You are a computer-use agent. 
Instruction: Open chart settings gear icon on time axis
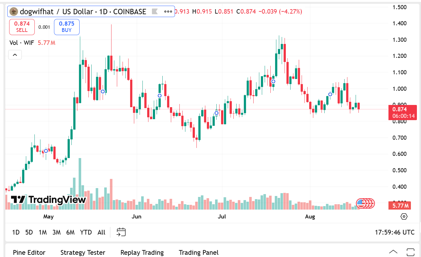pos(404,217)
